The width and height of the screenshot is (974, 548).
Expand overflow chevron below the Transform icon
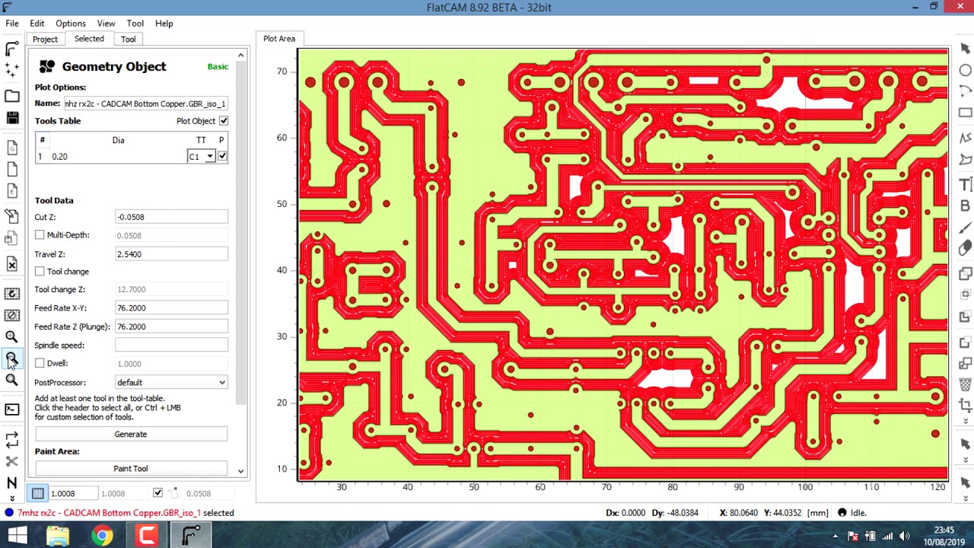tap(965, 421)
